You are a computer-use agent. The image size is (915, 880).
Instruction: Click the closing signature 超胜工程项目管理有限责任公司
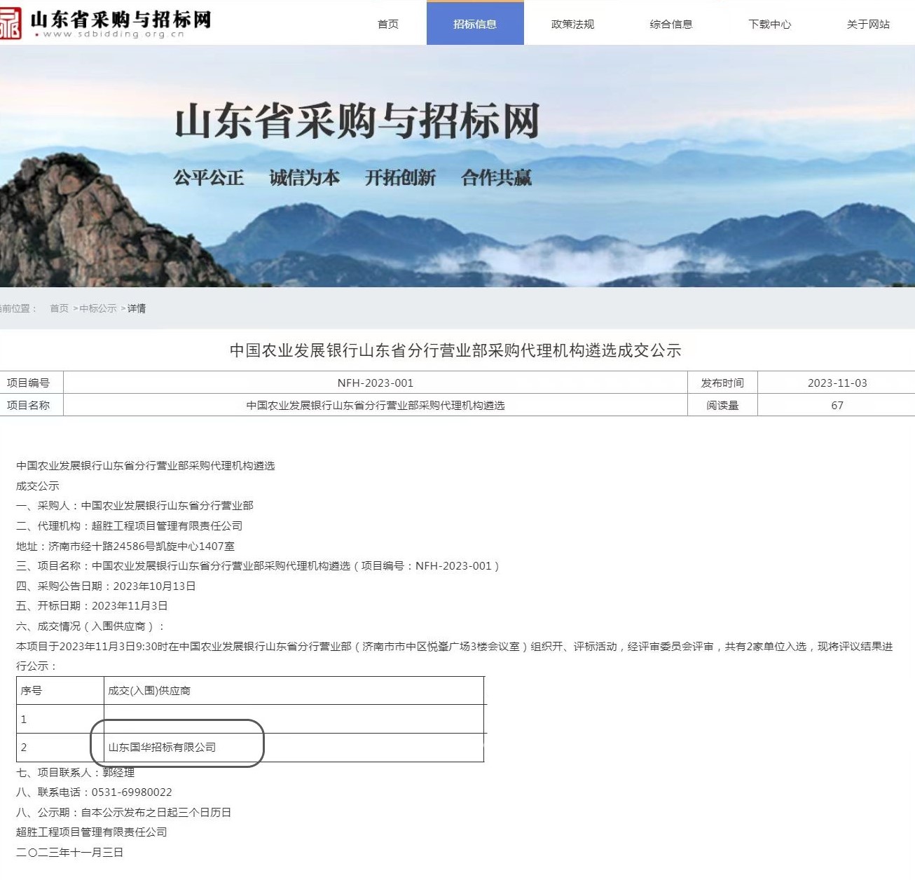pyautogui.click(x=92, y=832)
